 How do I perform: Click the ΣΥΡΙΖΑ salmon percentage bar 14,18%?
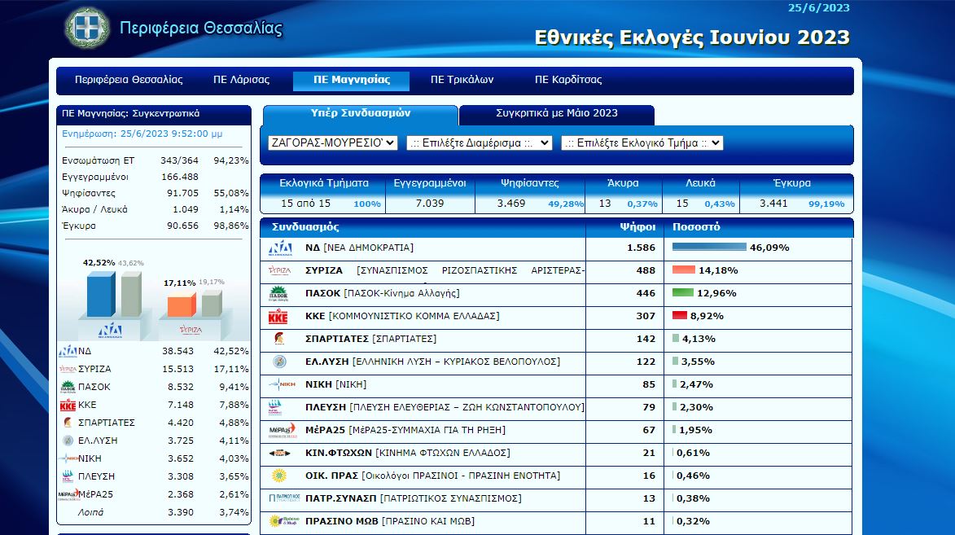coord(684,270)
